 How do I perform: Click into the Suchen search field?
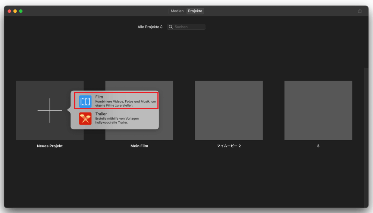point(186,27)
